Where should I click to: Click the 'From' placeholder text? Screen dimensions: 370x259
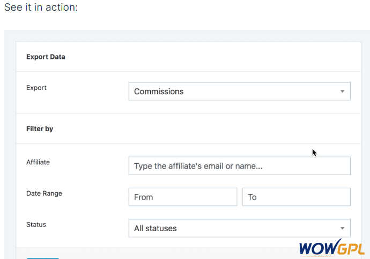[144, 197]
